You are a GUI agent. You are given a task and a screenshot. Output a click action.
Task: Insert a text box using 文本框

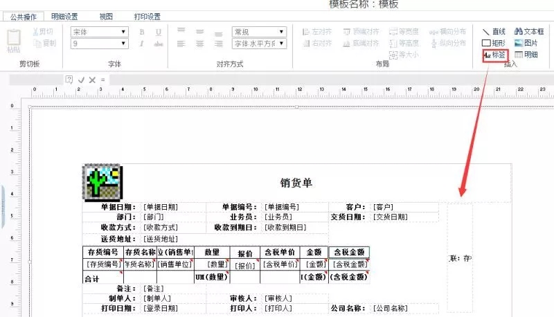click(x=529, y=31)
